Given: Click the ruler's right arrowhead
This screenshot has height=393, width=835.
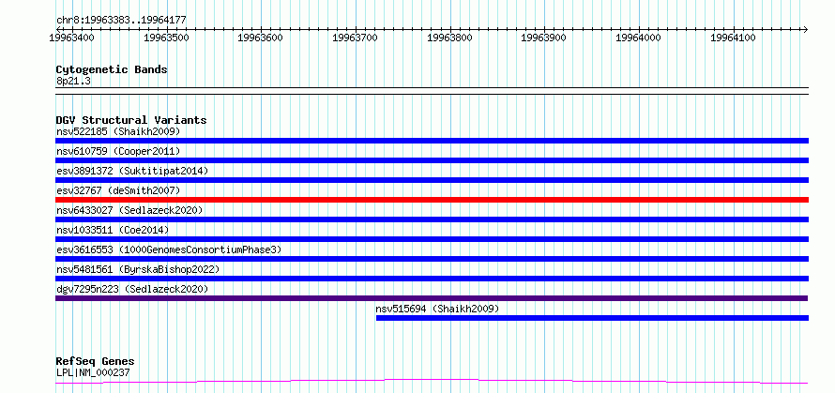Looking at the screenshot, I should coord(805,29).
